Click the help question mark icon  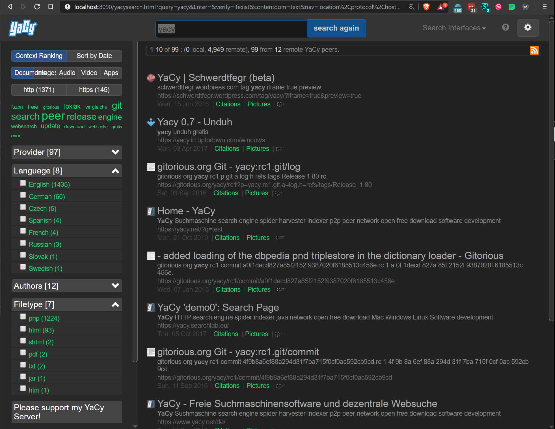(506, 27)
